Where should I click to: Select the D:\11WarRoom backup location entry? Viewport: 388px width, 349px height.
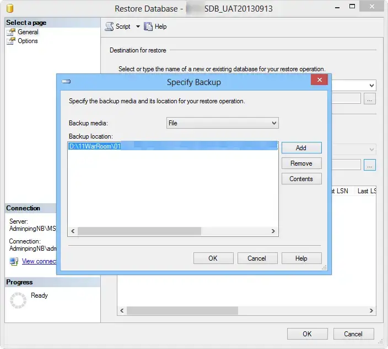pyautogui.click(x=173, y=146)
